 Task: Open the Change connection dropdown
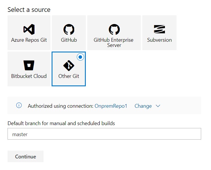pyautogui.click(x=143, y=106)
